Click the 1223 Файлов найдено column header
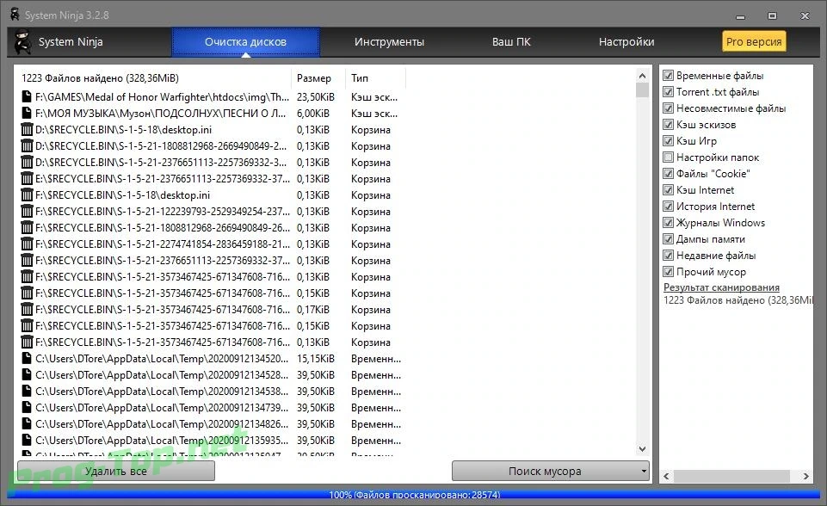 153,78
